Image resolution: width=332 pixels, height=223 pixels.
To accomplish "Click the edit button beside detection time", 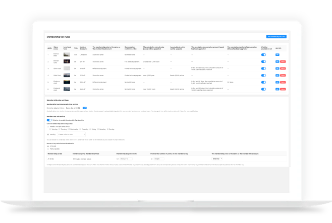I will [x=85, y=107].
